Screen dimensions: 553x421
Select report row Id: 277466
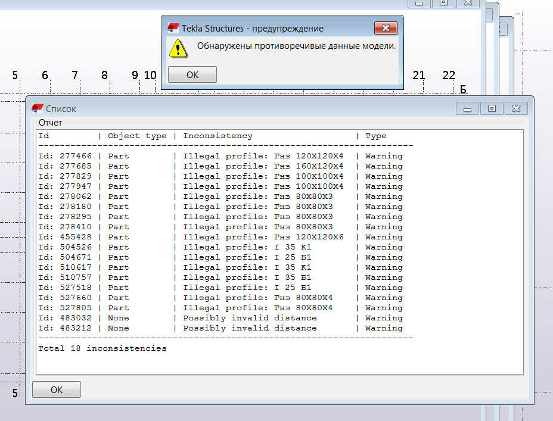click(x=220, y=156)
